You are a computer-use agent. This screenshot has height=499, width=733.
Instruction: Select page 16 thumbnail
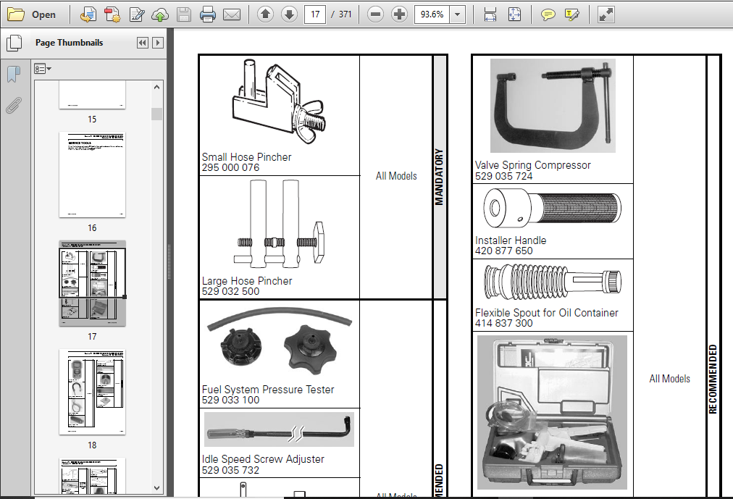point(92,175)
